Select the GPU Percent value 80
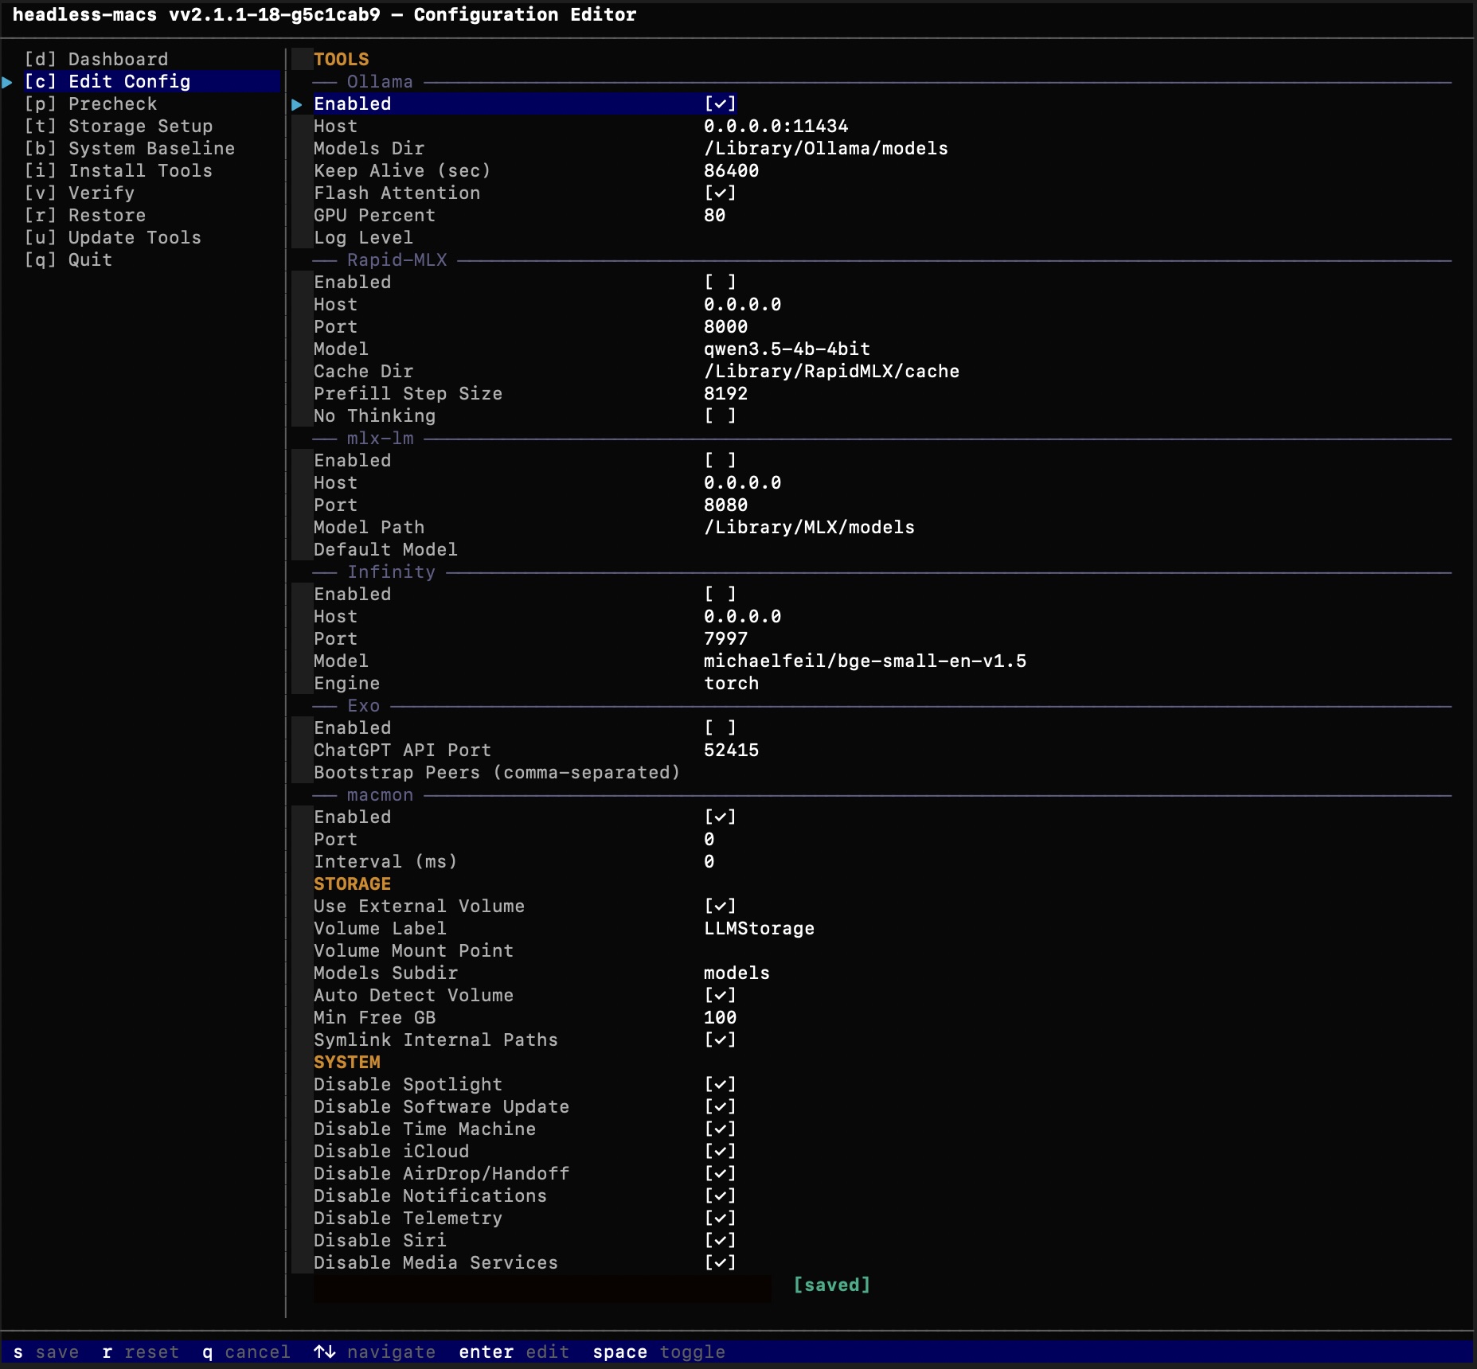 point(715,215)
